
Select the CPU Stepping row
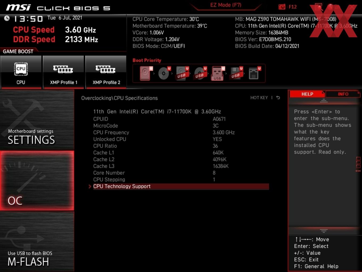click(x=181, y=179)
